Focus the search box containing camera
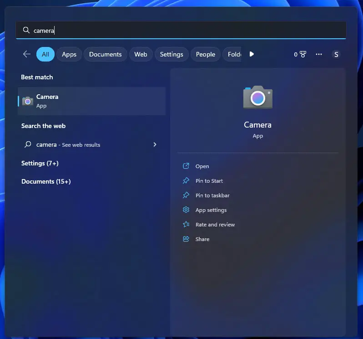Screen dimensions: 363x339 pos(181,30)
